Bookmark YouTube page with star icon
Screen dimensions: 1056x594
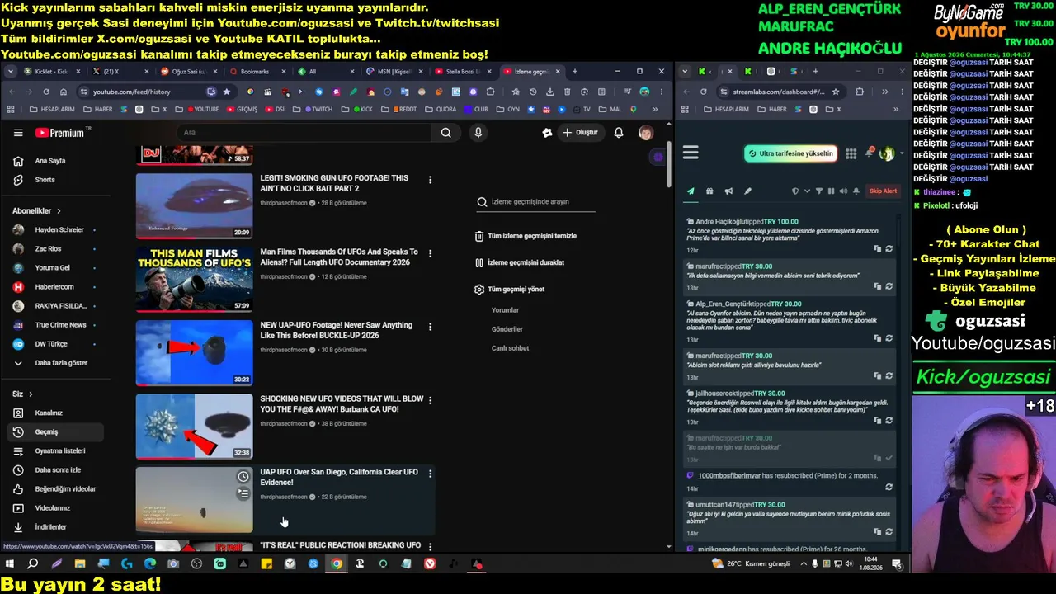(227, 92)
